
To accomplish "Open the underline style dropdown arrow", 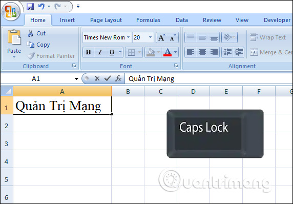I will coord(120,52).
